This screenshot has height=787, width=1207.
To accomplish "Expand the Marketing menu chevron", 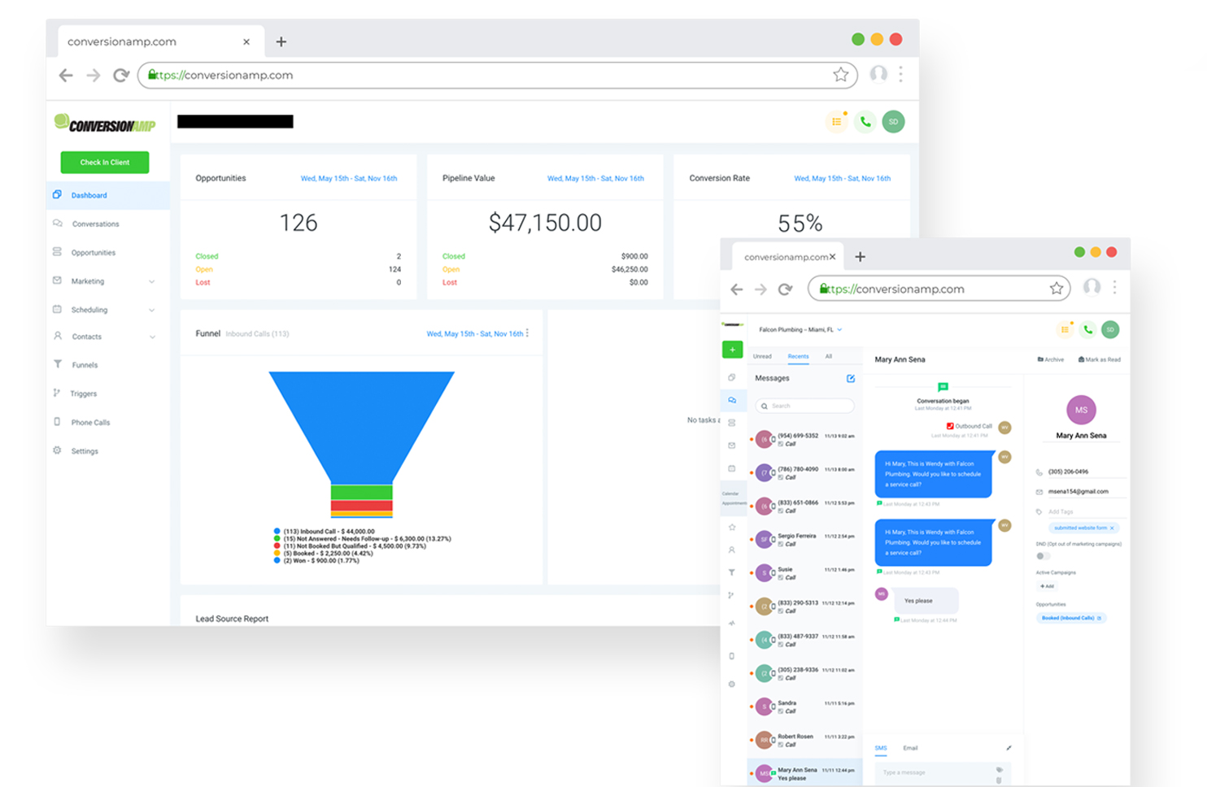I will pyautogui.click(x=152, y=281).
